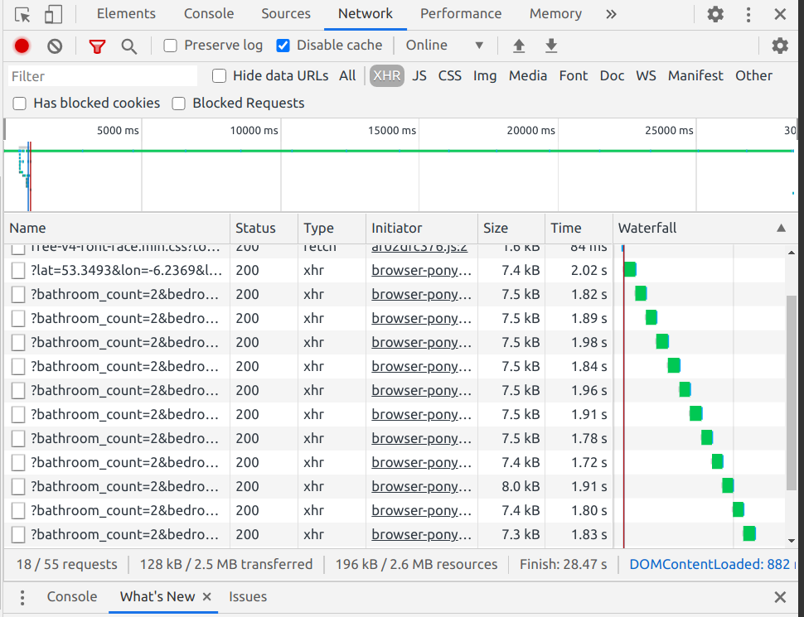This screenshot has height=617, width=804.
Task: Toggle the red filter funnel icon
Action: (x=98, y=46)
